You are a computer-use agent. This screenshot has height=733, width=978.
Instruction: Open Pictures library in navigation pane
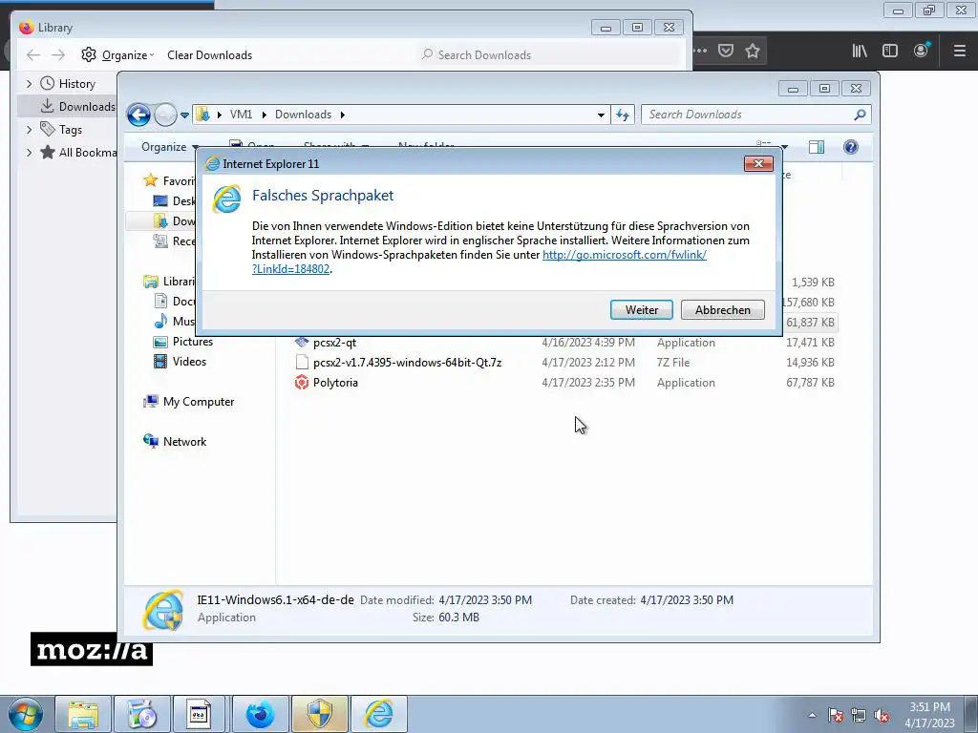[192, 342]
